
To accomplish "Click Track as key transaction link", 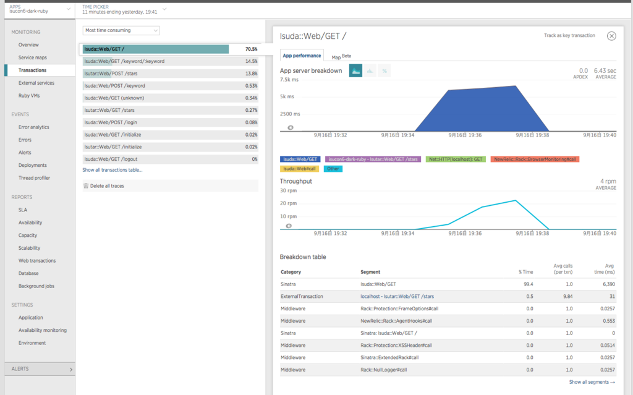I will click(x=569, y=35).
